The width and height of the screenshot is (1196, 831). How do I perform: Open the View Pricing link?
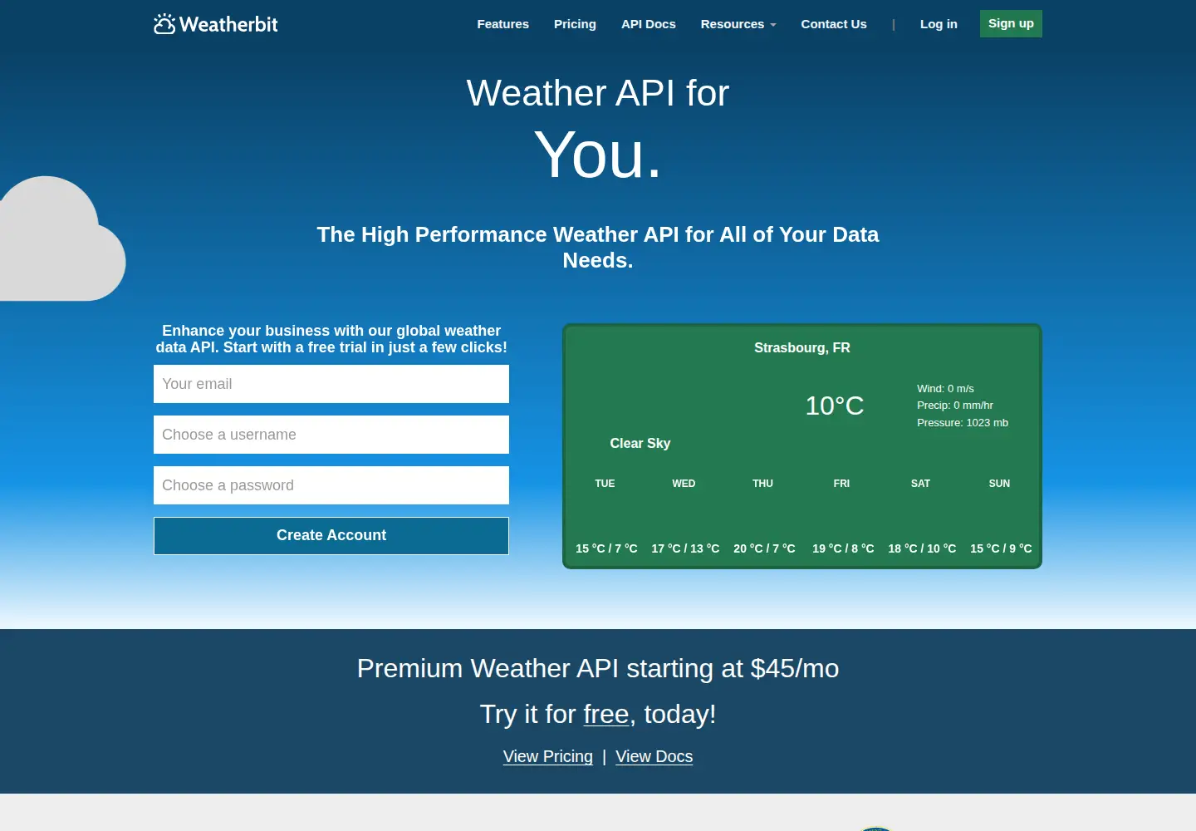click(x=548, y=756)
